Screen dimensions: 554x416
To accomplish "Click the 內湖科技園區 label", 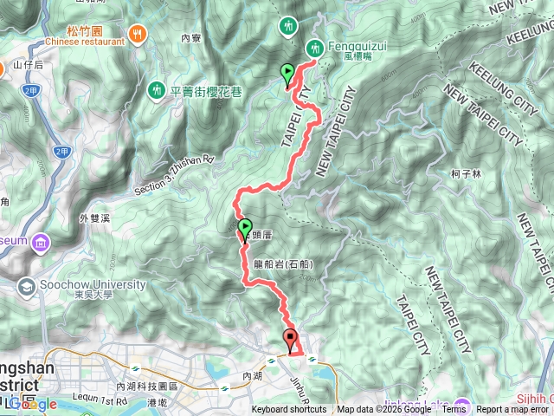I will point(147,387).
